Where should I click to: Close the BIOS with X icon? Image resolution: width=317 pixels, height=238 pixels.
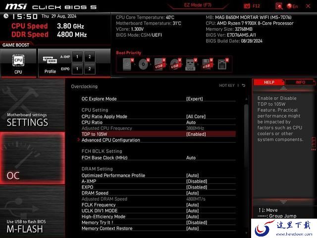coord(308,6)
